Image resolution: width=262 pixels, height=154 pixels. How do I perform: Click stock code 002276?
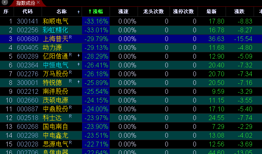[28, 74]
